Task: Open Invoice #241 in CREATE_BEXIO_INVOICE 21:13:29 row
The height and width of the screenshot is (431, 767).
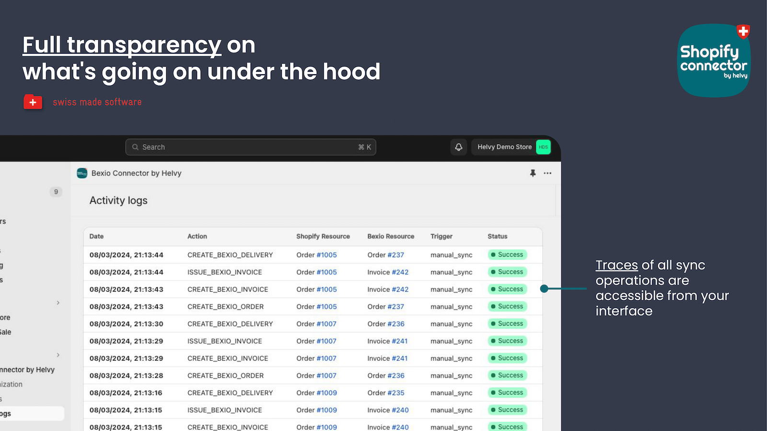Action: click(399, 358)
